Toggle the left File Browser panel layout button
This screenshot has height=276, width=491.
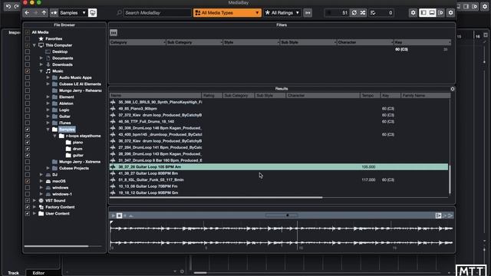423,13
